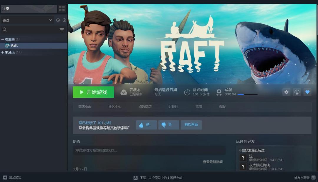The width and height of the screenshot is (318, 182).
Task: Click the game info circle icon
Action: (297, 92)
